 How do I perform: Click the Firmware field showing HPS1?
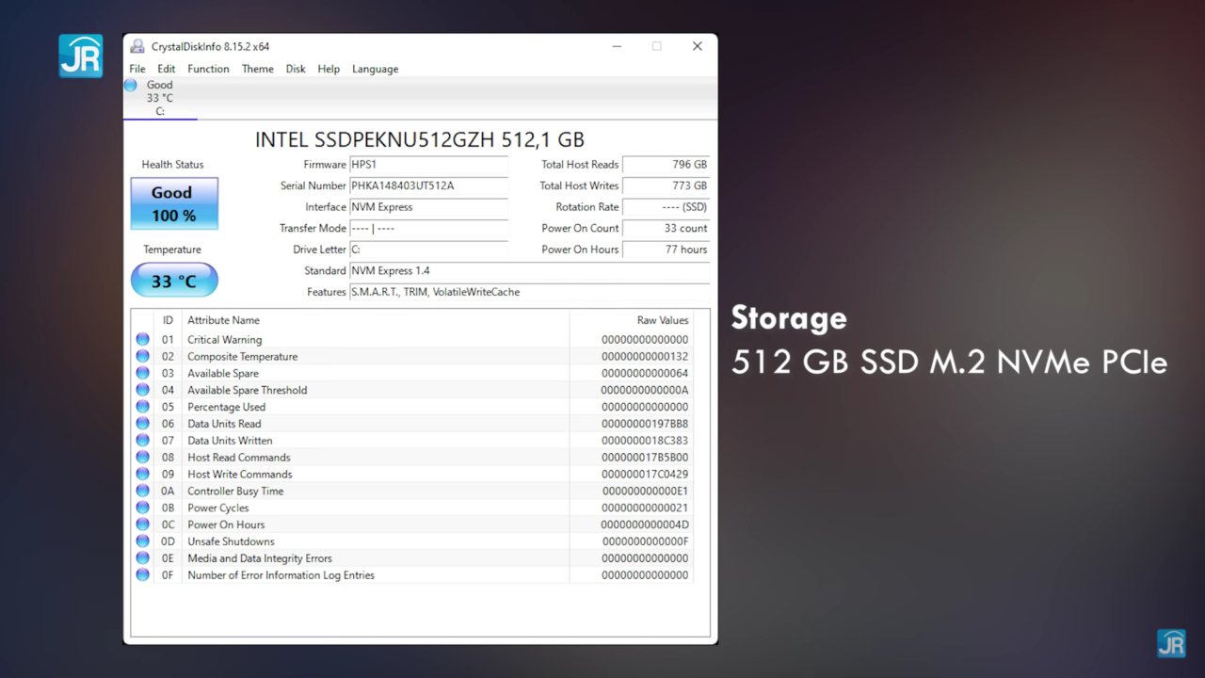tap(428, 164)
